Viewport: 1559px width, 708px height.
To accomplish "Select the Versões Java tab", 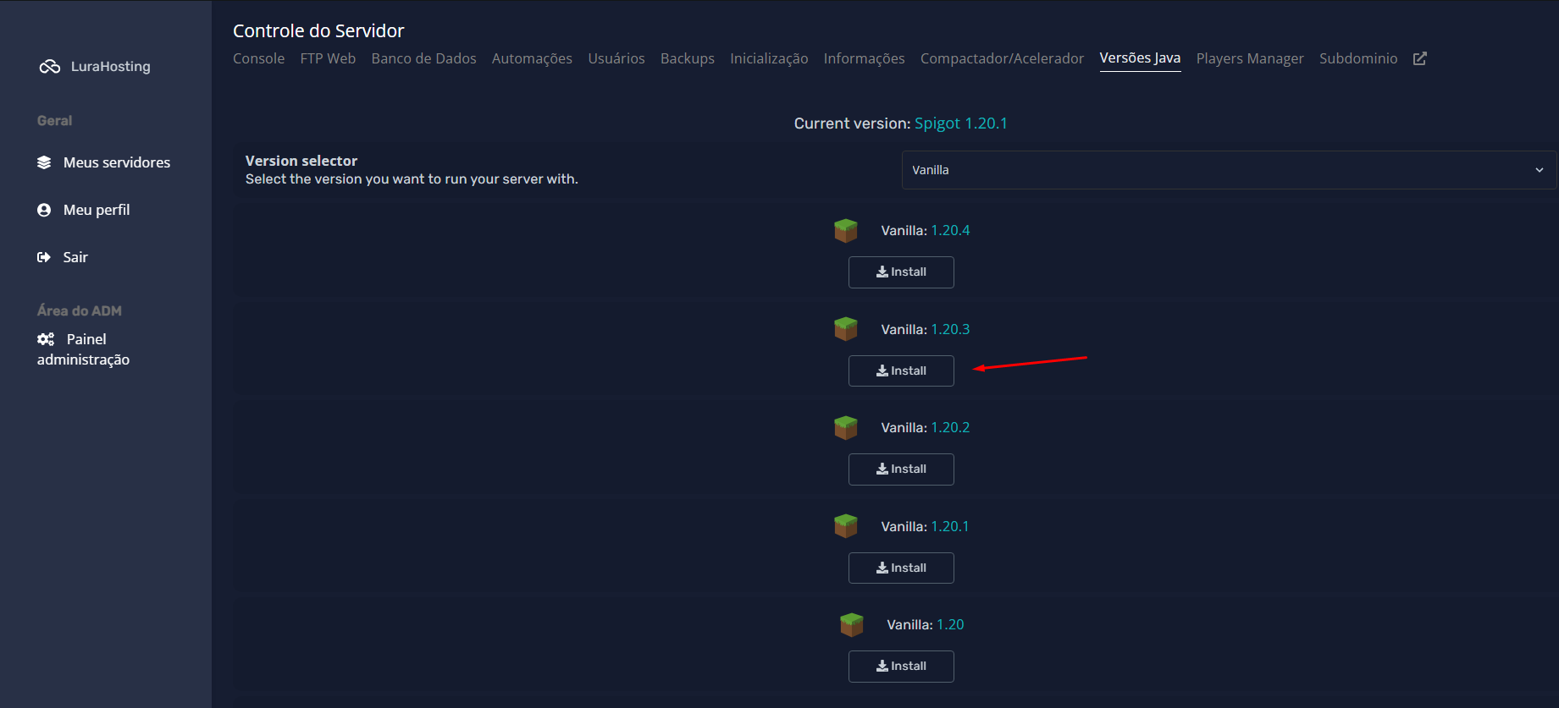I will tap(1140, 58).
